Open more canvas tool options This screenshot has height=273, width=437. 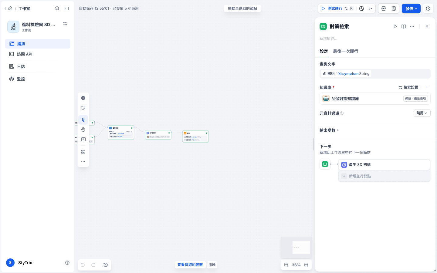pyautogui.click(x=83, y=161)
